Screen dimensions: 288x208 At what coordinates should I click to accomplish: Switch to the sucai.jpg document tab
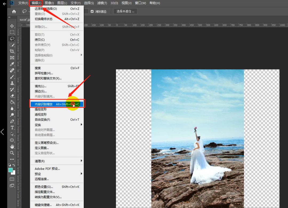pyautogui.click(x=25, y=19)
